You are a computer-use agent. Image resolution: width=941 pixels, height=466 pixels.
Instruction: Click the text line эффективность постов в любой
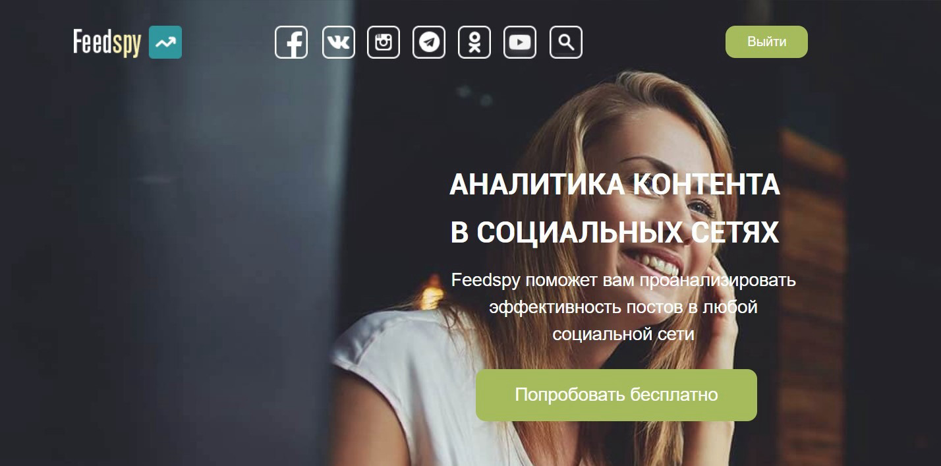[x=623, y=307]
